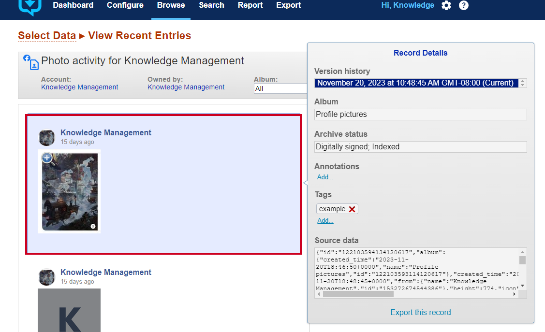Image resolution: width=545 pixels, height=332 pixels.
Task: Open the Account Knowledge Management link
Action: [80, 87]
